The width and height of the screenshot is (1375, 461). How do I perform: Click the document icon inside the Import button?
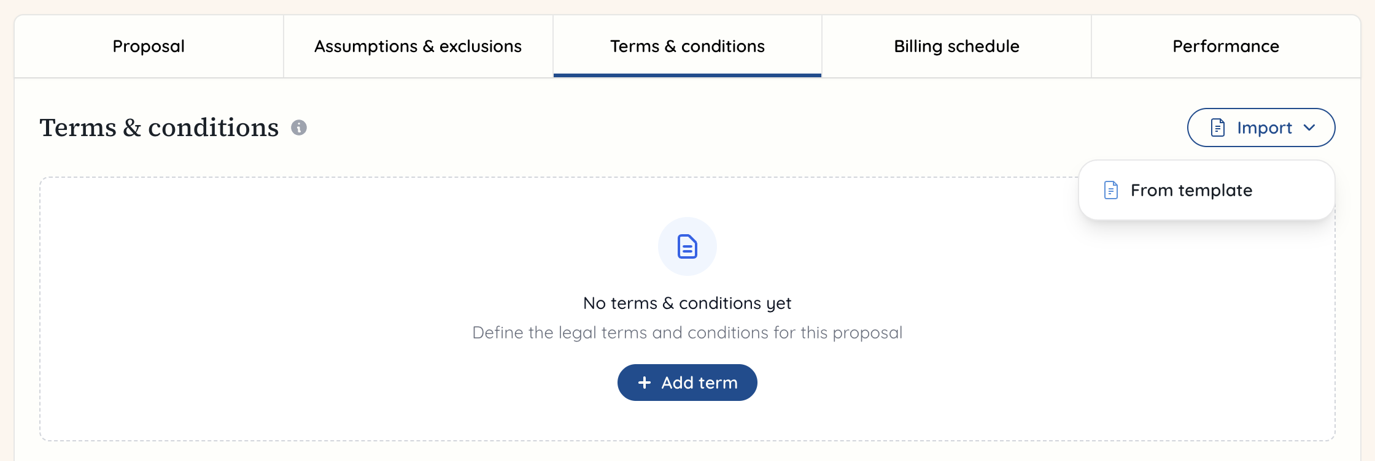click(1217, 128)
